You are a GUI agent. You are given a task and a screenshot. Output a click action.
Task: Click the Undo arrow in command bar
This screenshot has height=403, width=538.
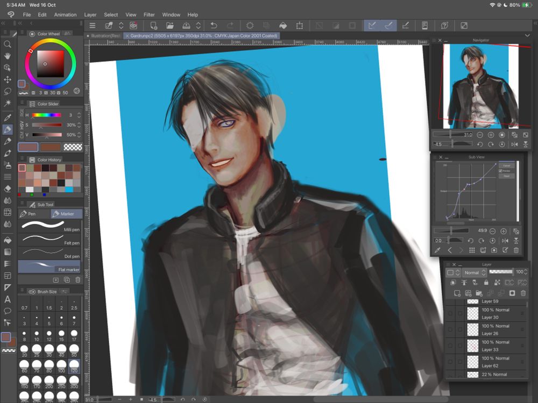coord(214,25)
